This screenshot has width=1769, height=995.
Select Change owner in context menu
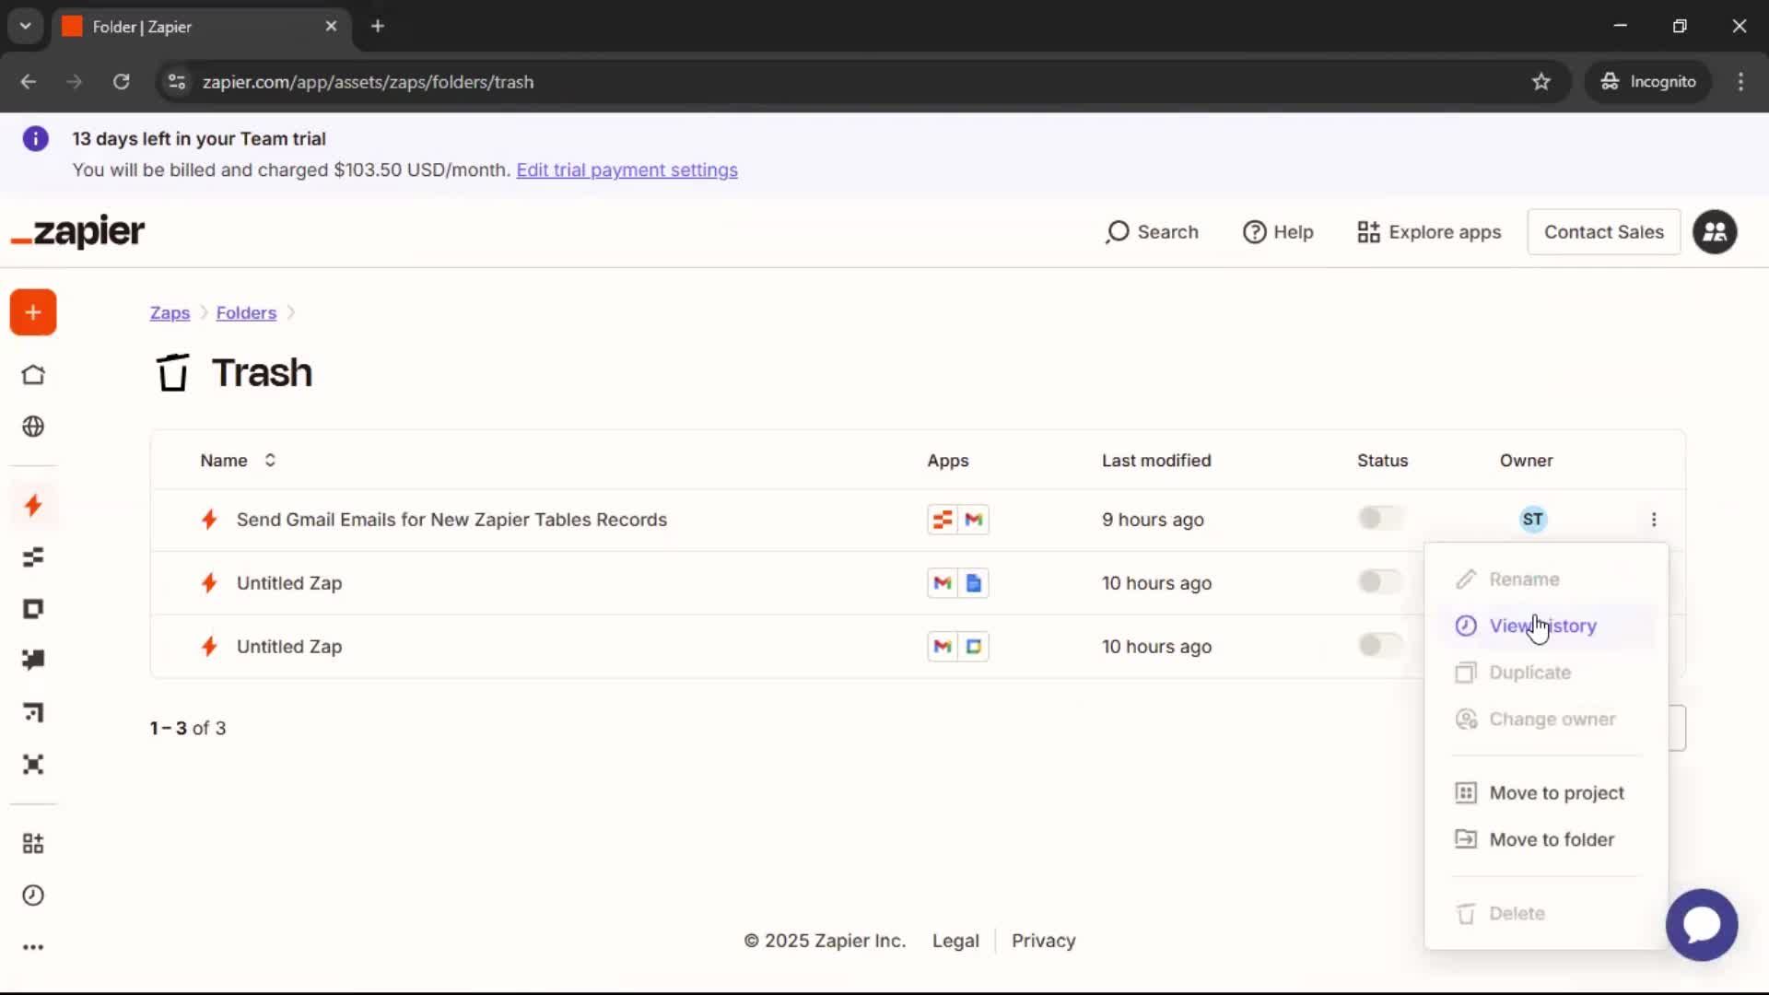click(x=1546, y=720)
